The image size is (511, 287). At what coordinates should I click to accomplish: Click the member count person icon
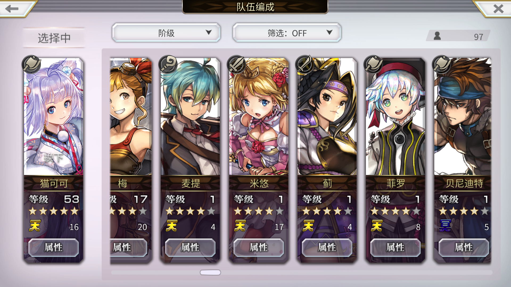coord(437,36)
